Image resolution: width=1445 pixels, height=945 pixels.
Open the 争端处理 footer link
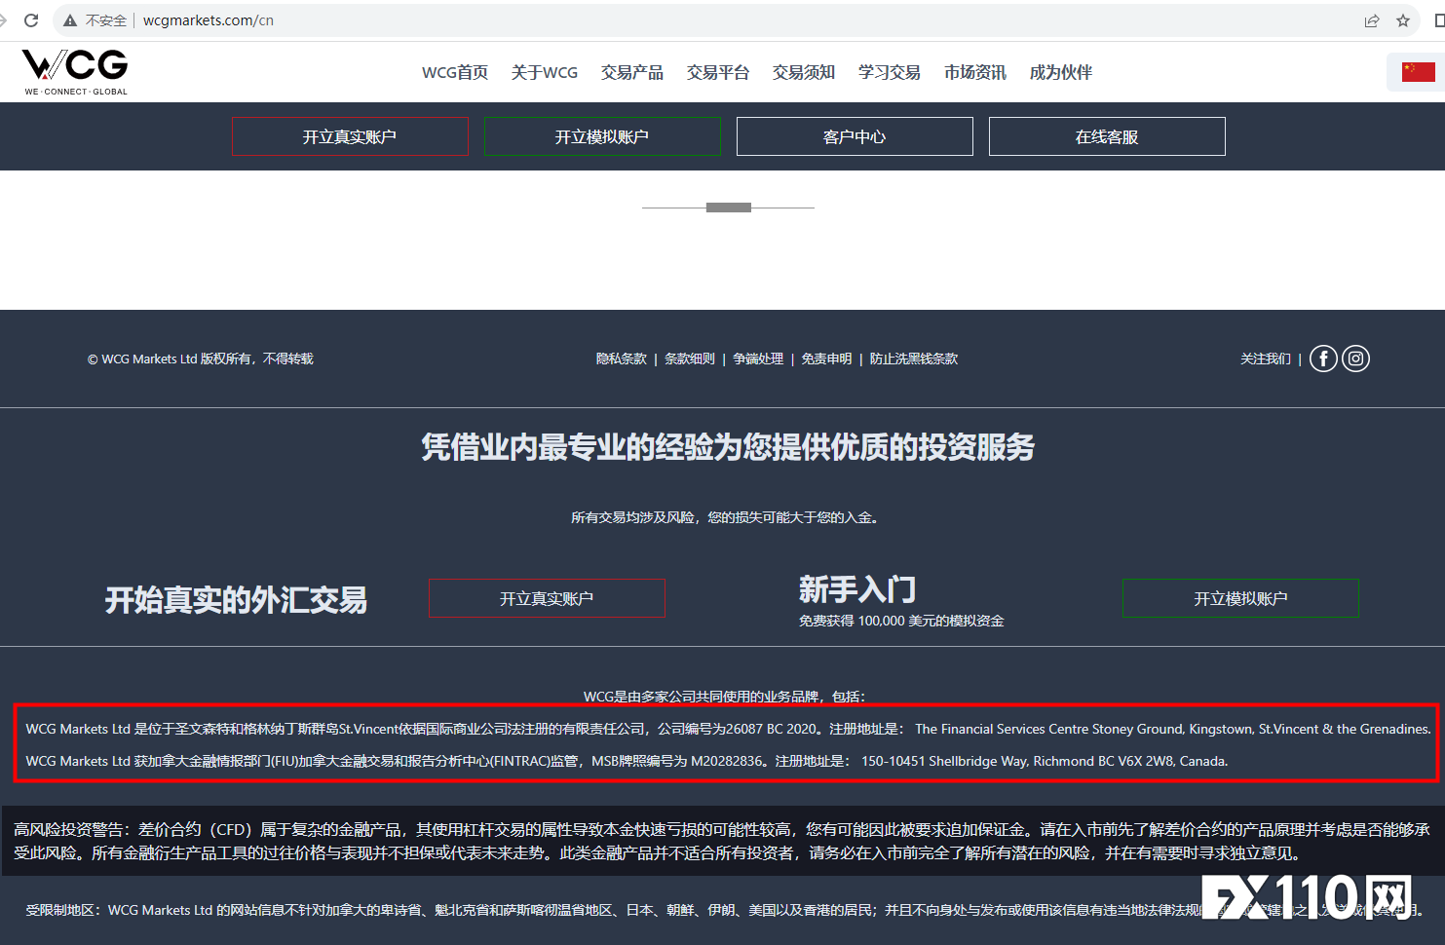758,359
